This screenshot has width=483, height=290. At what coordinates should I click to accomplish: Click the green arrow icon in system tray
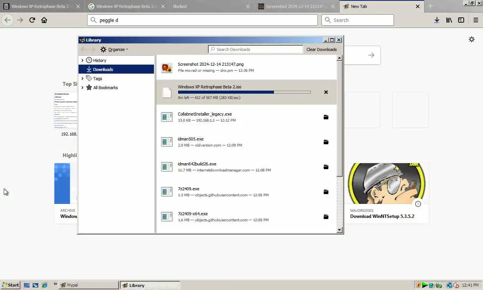click(x=425, y=285)
